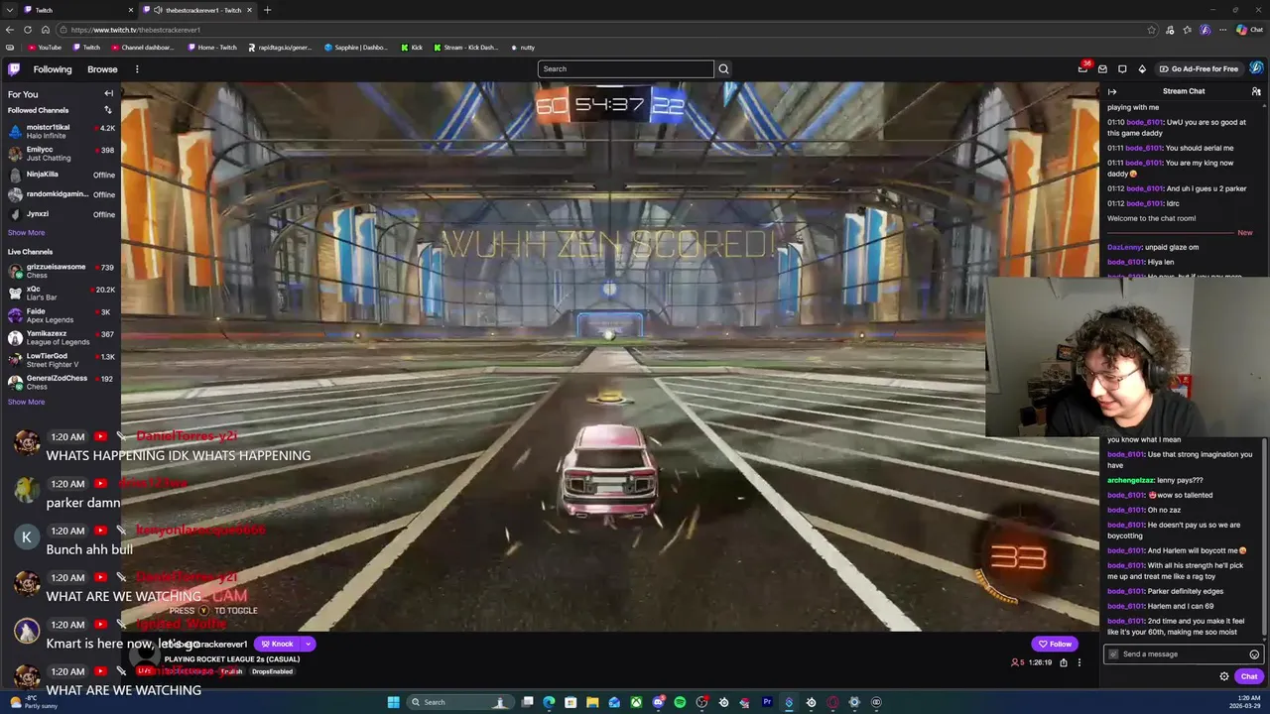The width and height of the screenshot is (1270, 714).
Task: Open GeneralZodChess channel
Action: tap(61, 382)
